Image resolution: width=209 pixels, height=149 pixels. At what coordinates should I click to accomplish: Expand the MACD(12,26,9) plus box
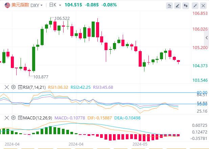(20, 117)
